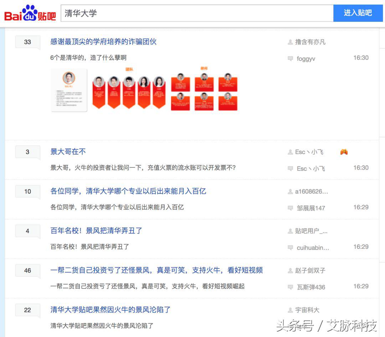Click reply count 10

point(27,191)
